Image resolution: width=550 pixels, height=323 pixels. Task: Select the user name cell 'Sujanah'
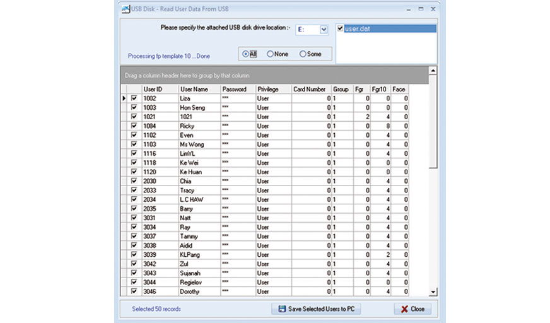pos(199,273)
